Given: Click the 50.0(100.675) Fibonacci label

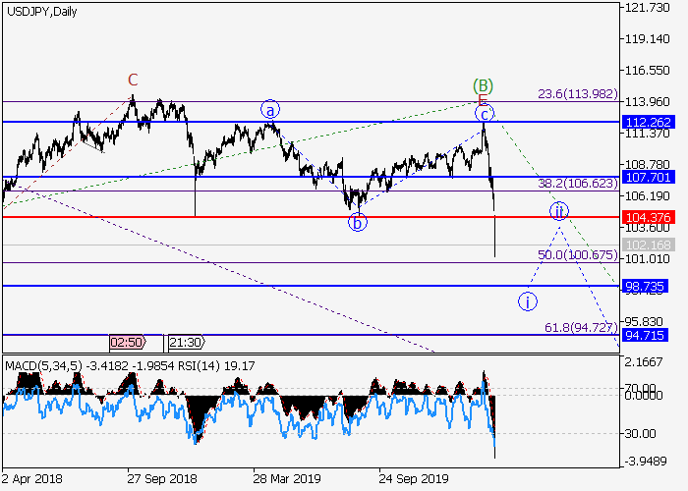Looking at the screenshot, I should (577, 255).
